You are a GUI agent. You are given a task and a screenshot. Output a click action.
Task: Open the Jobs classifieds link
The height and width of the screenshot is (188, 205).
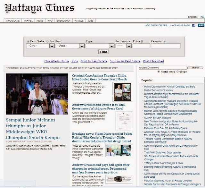[x=75, y=61]
